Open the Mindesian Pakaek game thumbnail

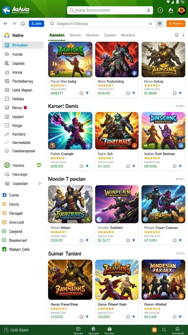point(163,279)
